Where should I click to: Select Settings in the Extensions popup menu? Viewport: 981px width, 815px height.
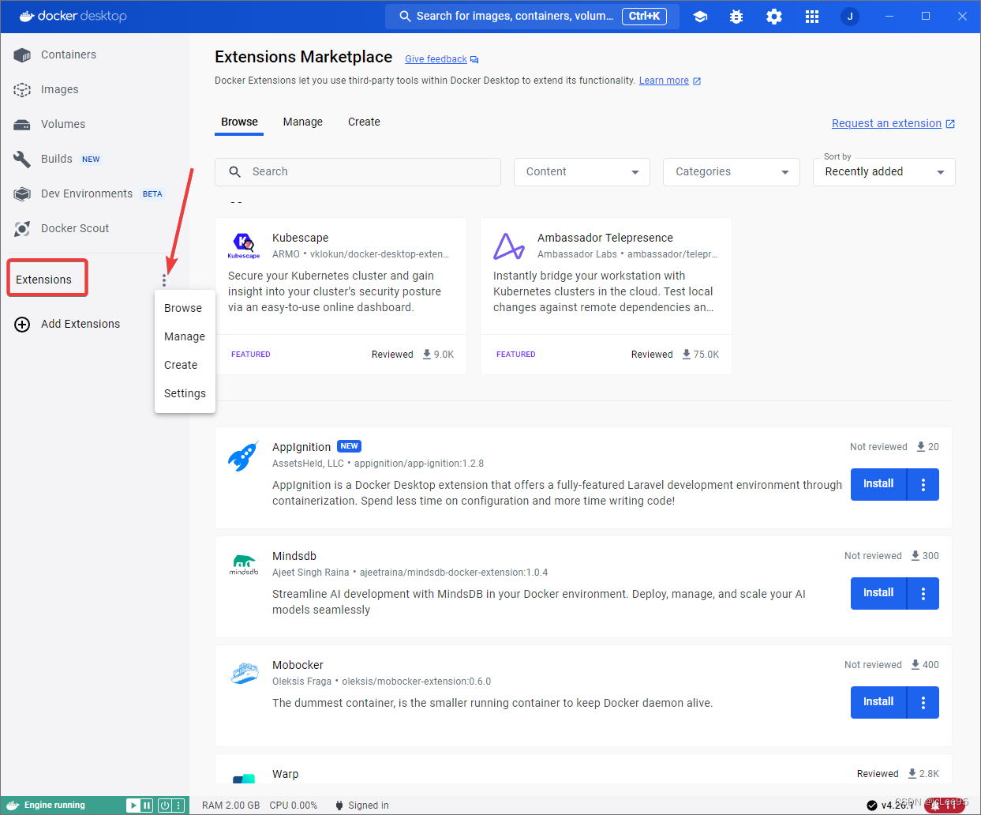point(185,393)
